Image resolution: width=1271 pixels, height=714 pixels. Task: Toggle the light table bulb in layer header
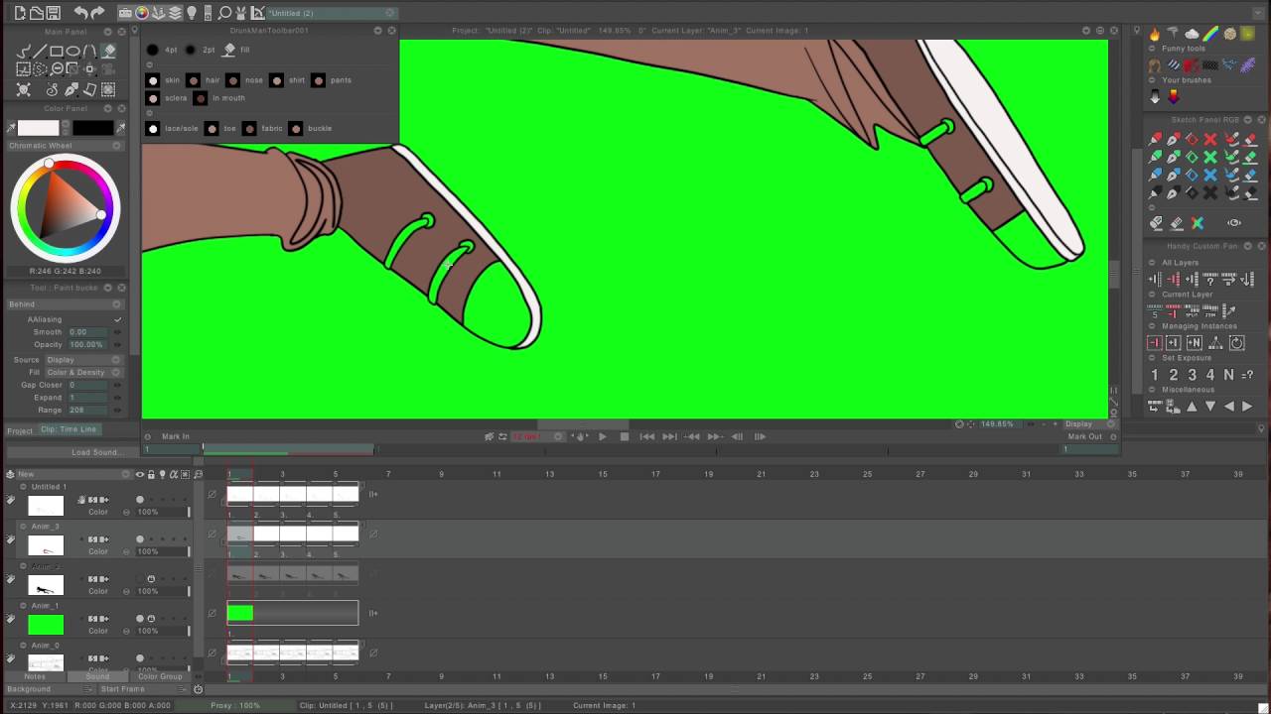[x=162, y=474]
